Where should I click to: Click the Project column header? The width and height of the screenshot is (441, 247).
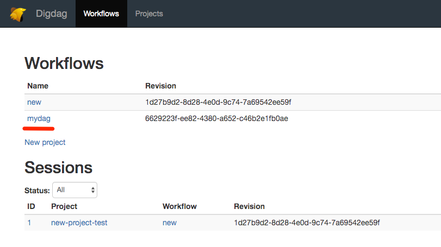coord(64,206)
